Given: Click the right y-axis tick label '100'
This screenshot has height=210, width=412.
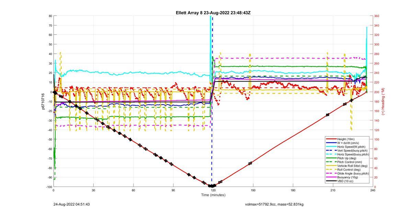Looking at the screenshot, I should [x=377, y=139].
